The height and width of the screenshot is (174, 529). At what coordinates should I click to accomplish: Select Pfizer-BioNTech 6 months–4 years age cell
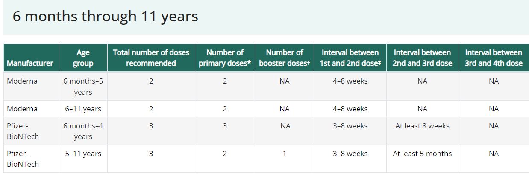click(83, 131)
